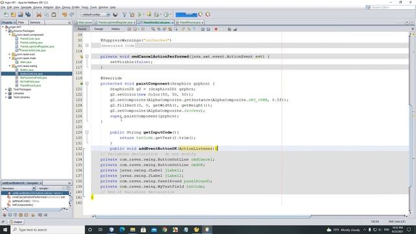The width and height of the screenshot is (416, 234).
Task: Click the Find Selection magnifier icon in editor toolbar
Action: [x=153, y=29]
